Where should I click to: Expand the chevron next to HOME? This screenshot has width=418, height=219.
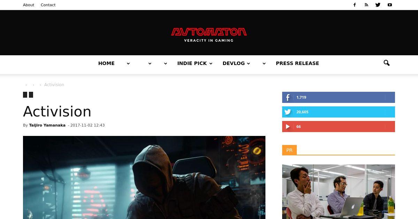pyautogui.click(x=128, y=64)
